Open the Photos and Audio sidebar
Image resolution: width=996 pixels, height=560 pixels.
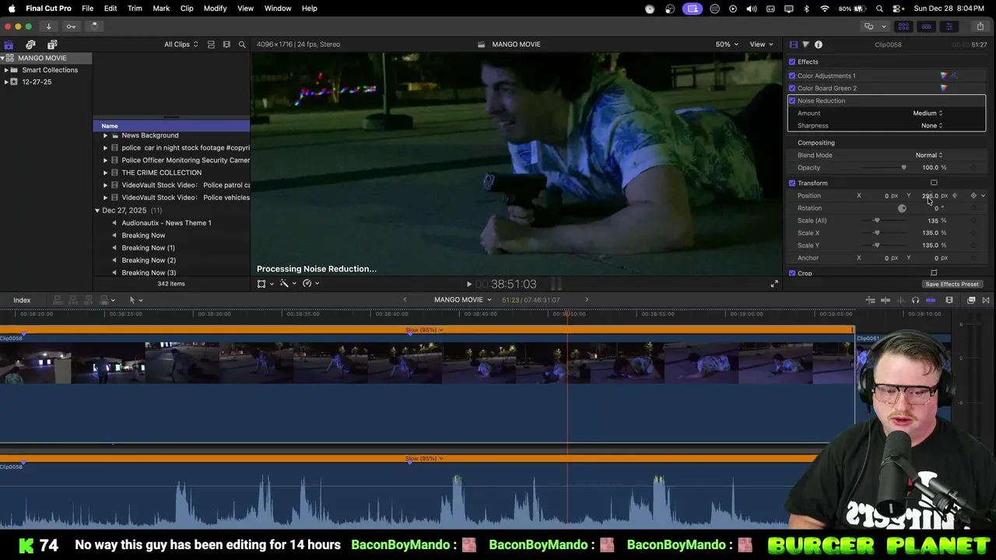[x=30, y=44]
